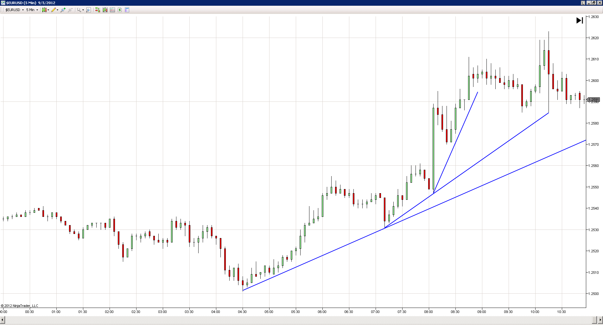Click the 00:30 time axis label

point(29,312)
